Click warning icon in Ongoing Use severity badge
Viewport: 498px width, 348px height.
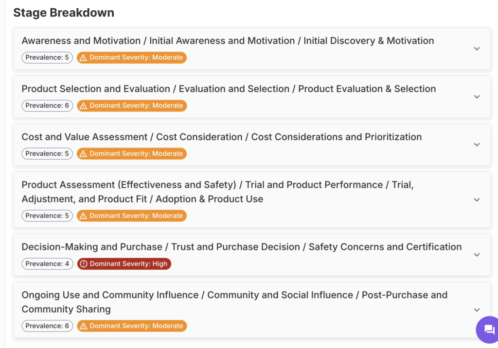click(83, 326)
